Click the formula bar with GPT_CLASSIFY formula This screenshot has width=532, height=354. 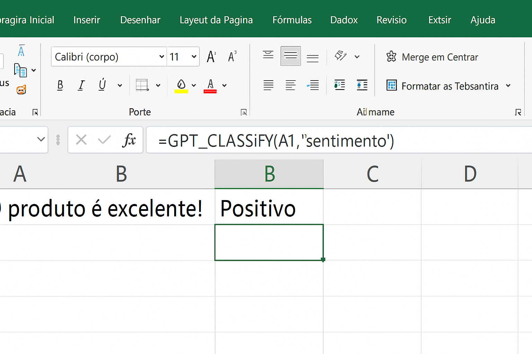(x=339, y=140)
